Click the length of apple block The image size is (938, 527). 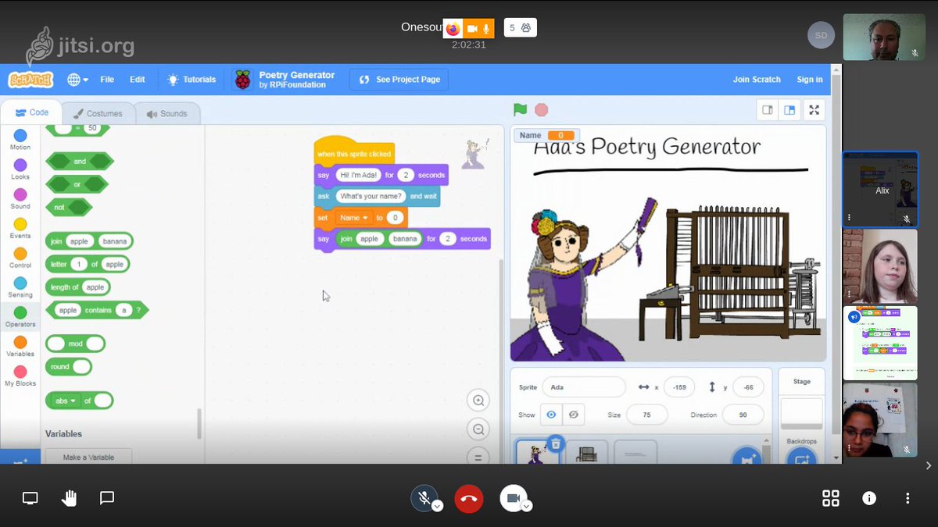77,287
